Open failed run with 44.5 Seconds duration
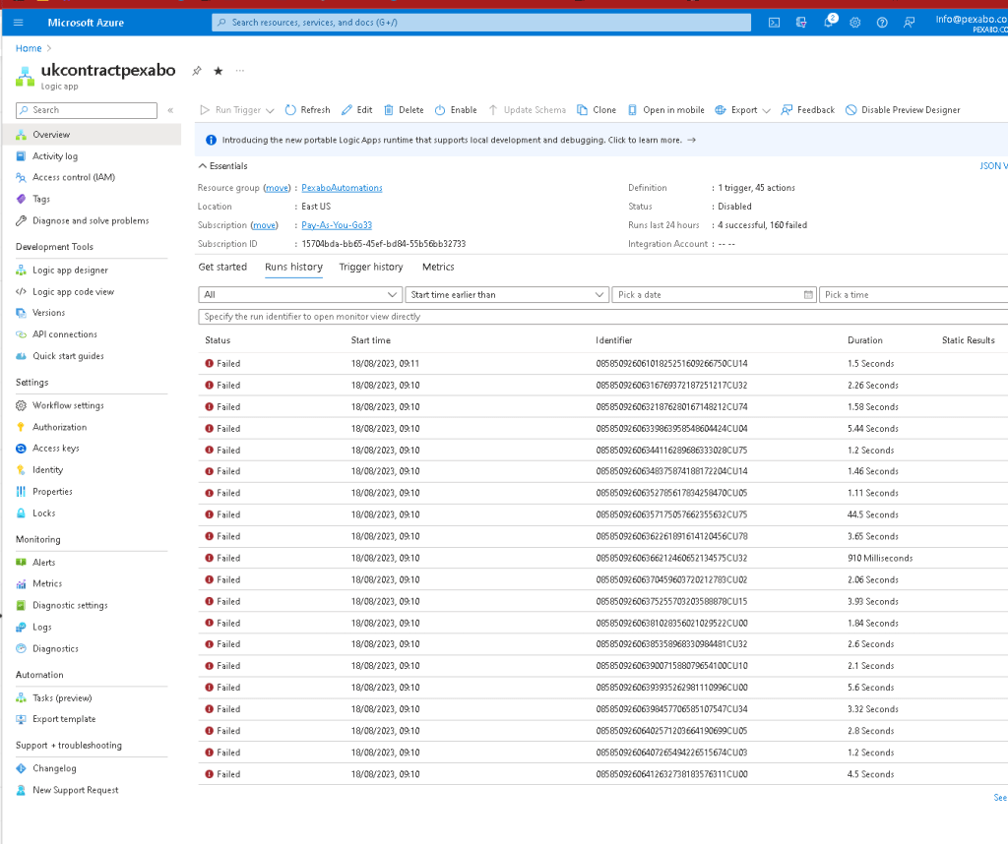The width and height of the screenshot is (1008, 844). 603,514
